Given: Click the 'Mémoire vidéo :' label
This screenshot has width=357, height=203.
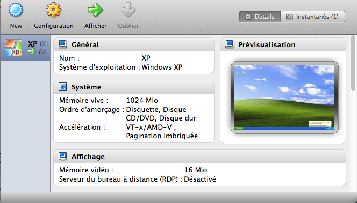Looking at the screenshot, I should 86,170.
